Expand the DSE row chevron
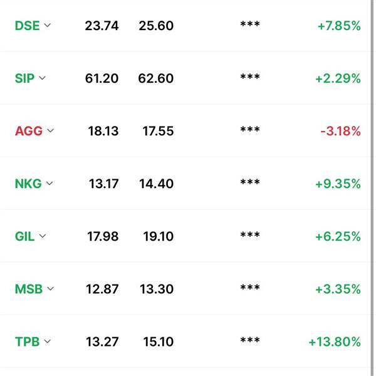Screen dimensions: 376x376 48,25
